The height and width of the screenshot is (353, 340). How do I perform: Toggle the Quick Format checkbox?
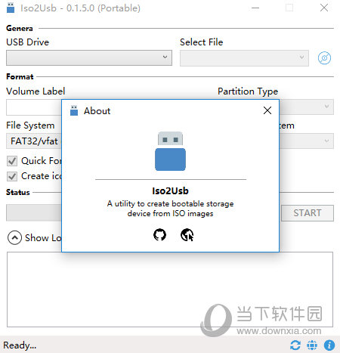12,161
